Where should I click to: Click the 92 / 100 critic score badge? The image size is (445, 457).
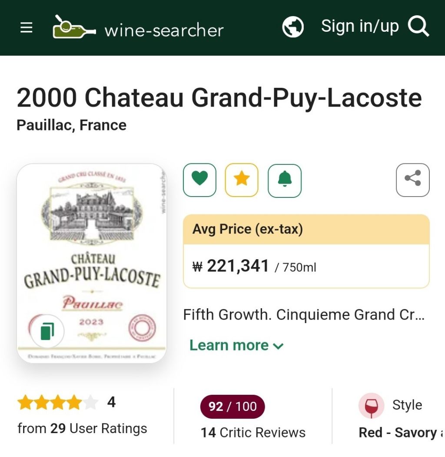click(x=232, y=407)
